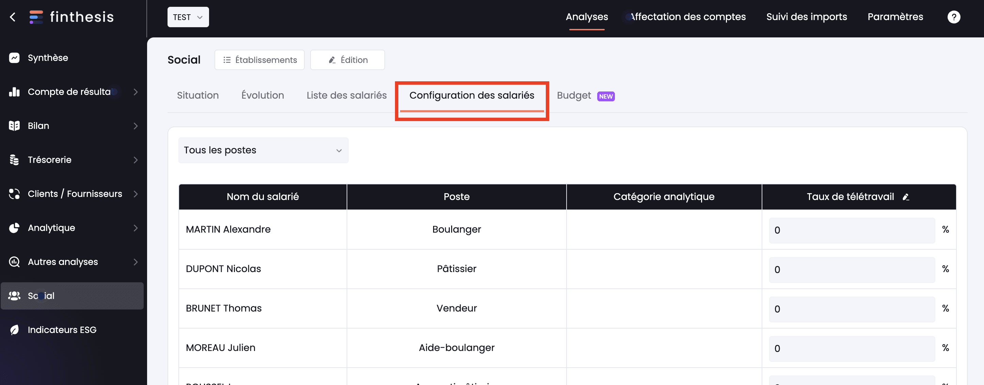The image size is (984, 385).
Task: Expand the Compte de résultat section
Action: click(x=136, y=92)
